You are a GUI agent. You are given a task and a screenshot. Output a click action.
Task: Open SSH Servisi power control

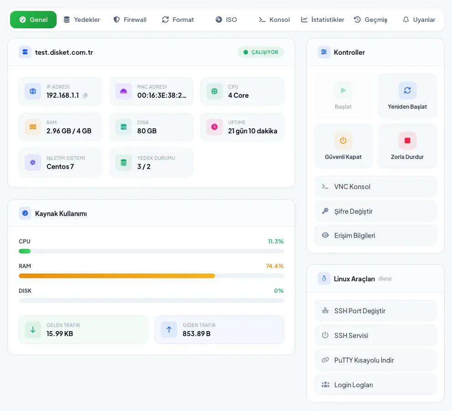[375, 335]
